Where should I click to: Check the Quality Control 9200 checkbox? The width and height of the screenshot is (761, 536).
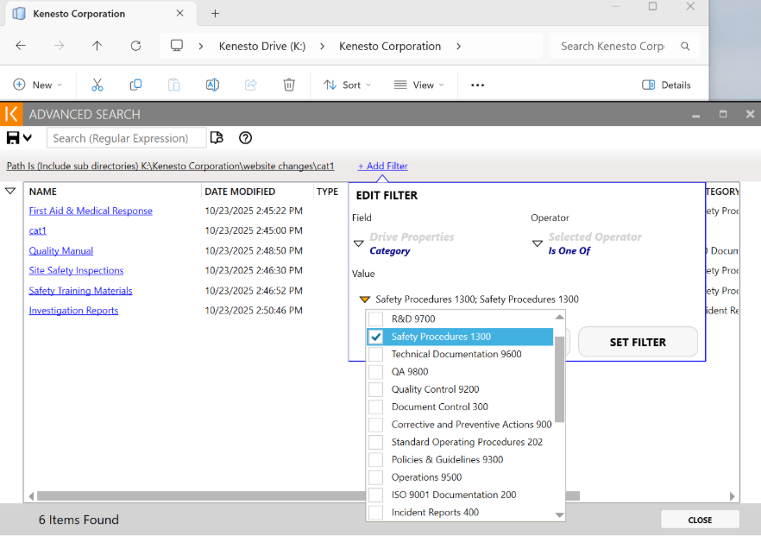click(x=375, y=389)
